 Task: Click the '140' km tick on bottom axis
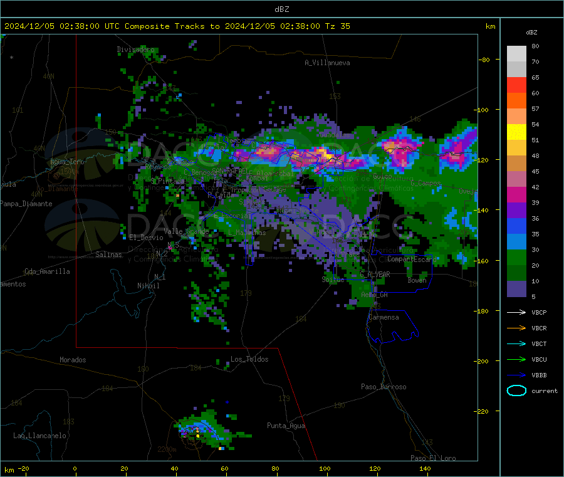tap(425, 468)
